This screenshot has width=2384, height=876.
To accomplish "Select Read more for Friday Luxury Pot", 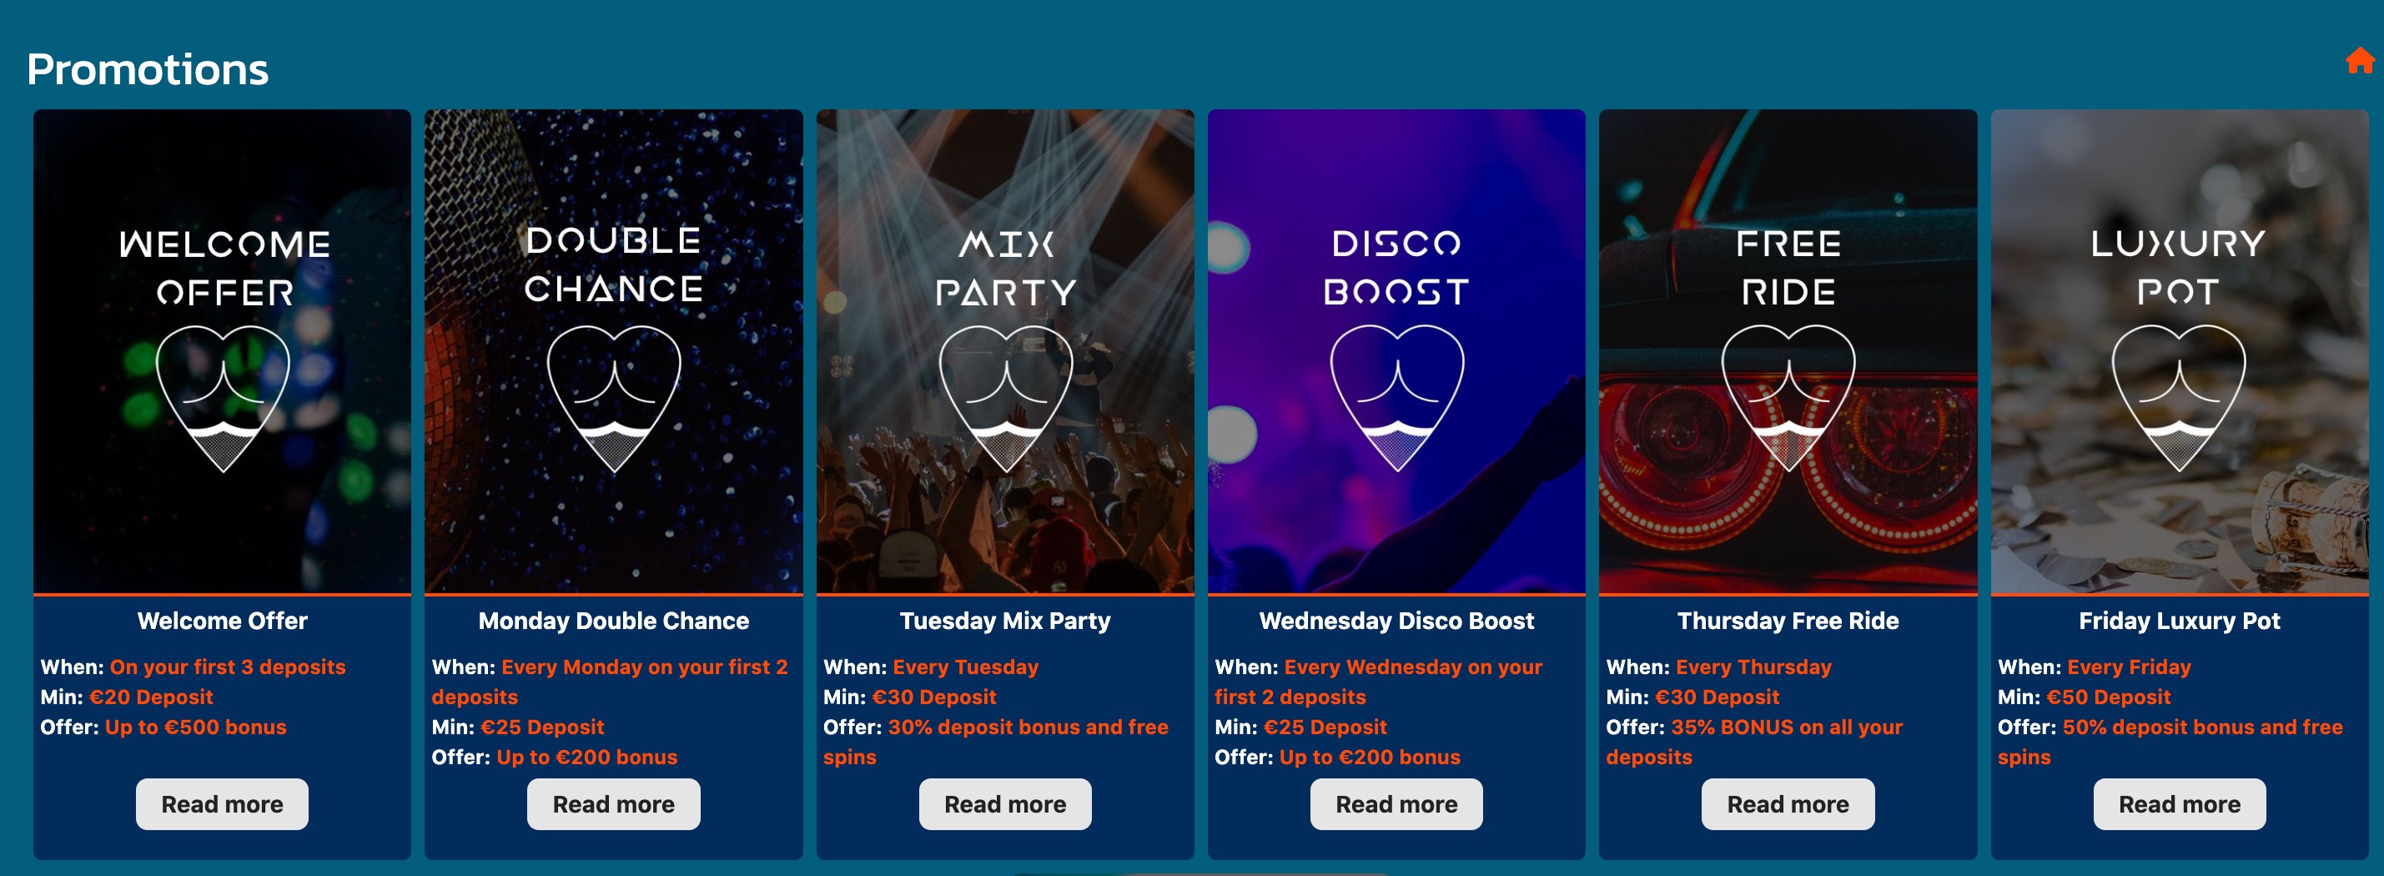I will (2180, 803).
